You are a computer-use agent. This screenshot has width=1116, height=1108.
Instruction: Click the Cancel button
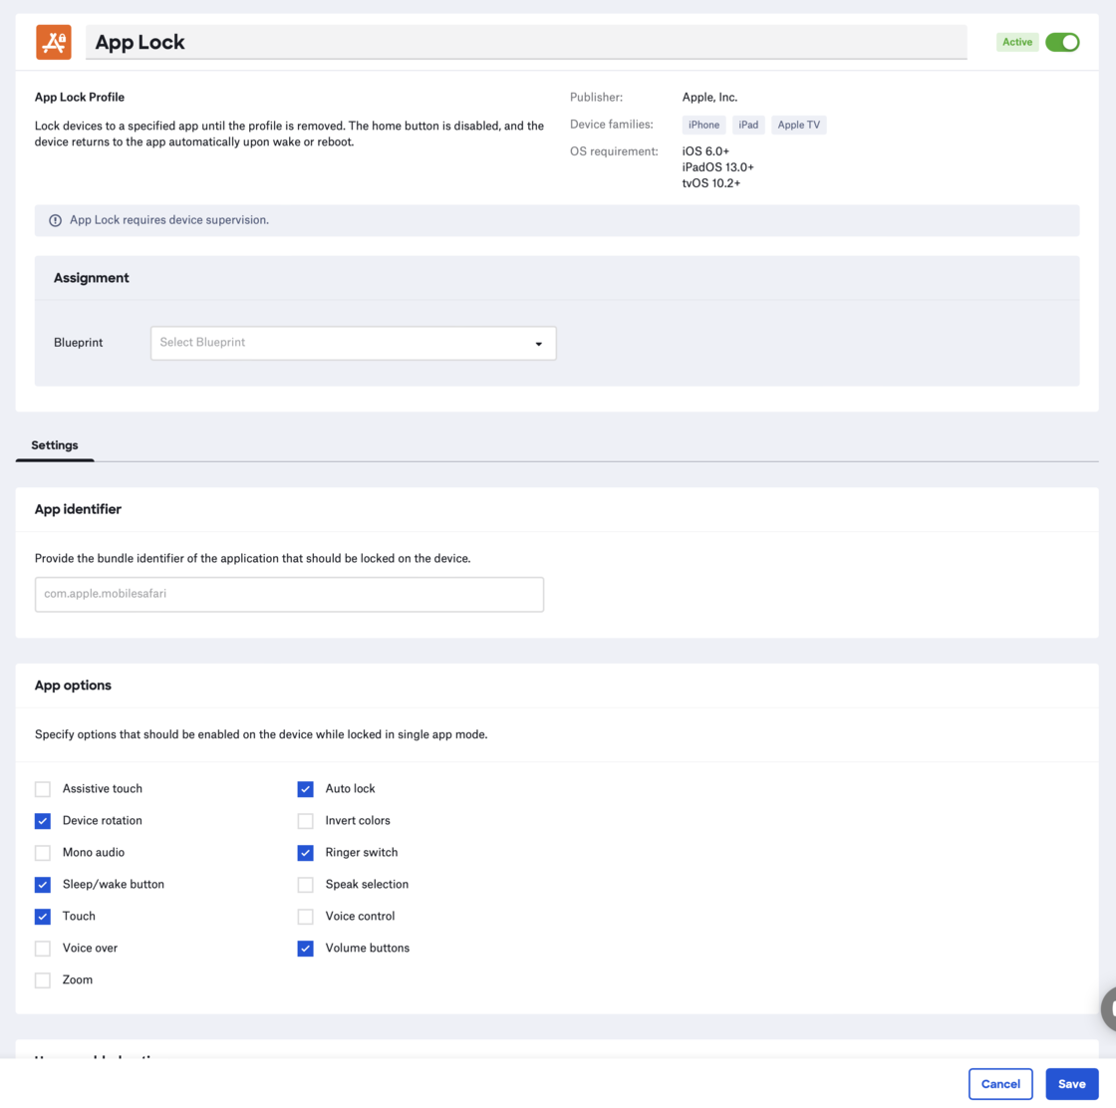pyautogui.click(x=999, y=1084)
